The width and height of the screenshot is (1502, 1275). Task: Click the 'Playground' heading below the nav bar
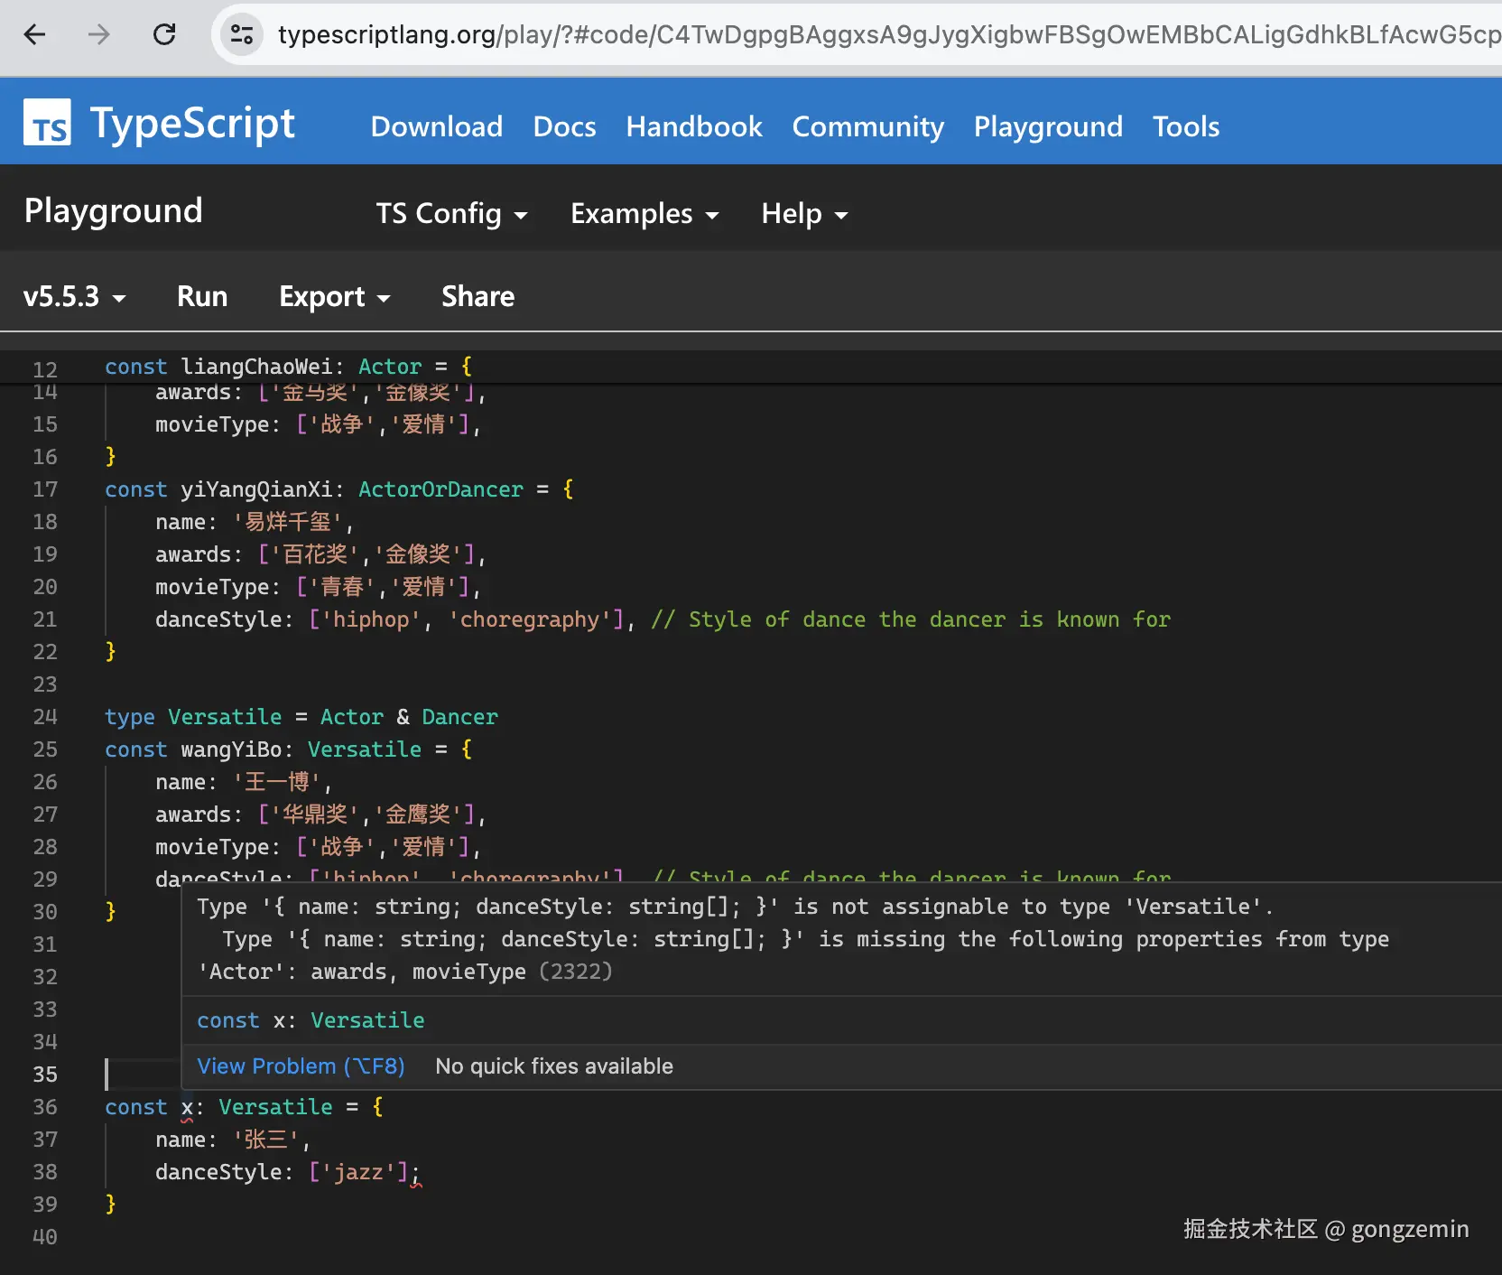(114, 211)
